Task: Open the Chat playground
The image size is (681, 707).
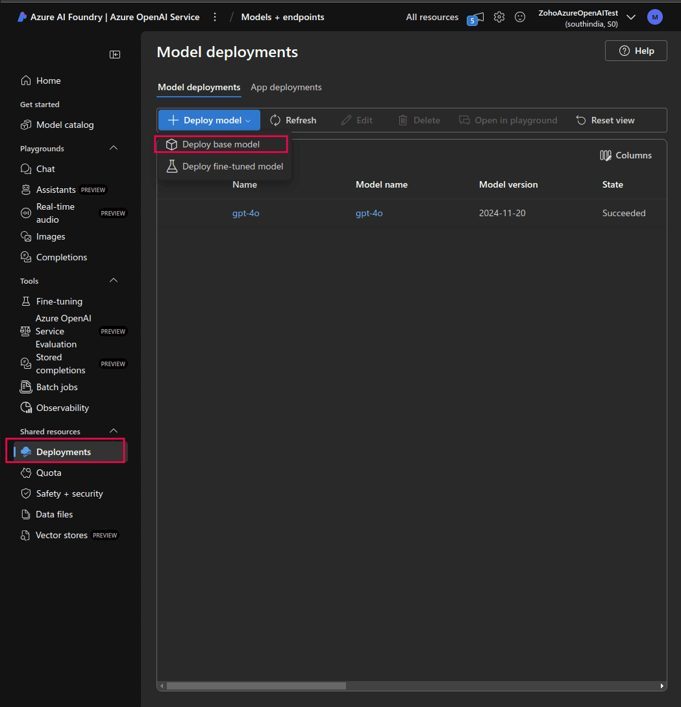Action: click(44, 169)
